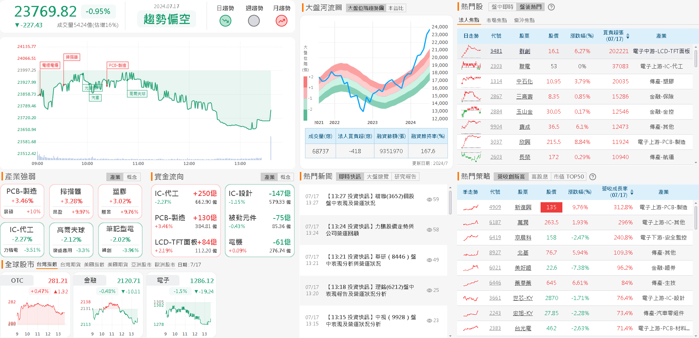This screenshot has height=338, width=699.
Task: Switch river chart to 大盤位階趨勢圖
Action: coord(366,8)
